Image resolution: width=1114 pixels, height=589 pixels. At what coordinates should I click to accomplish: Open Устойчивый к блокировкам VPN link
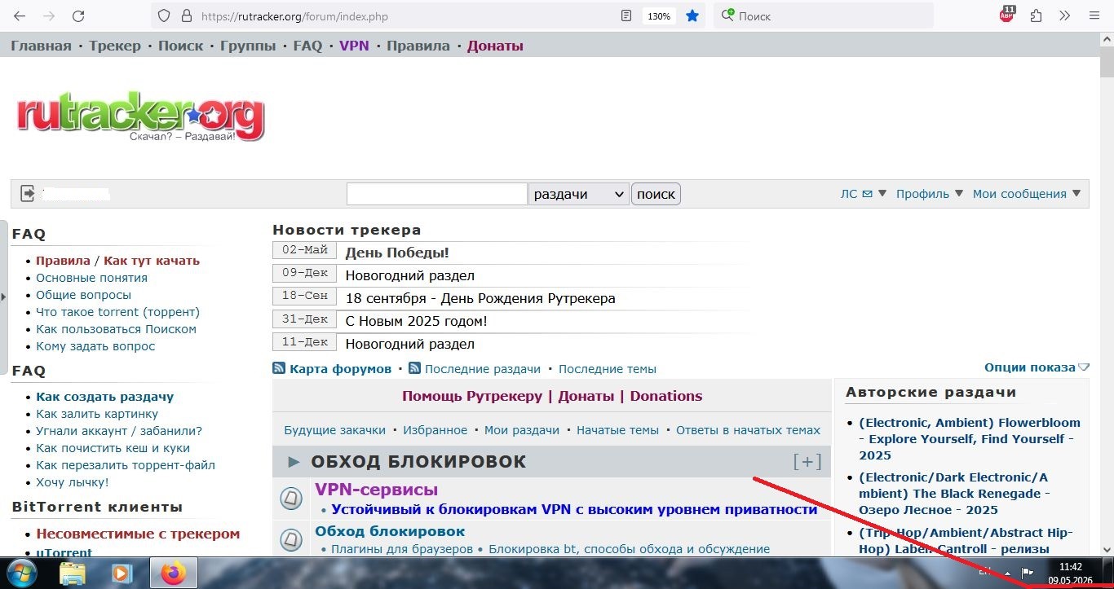574,510
